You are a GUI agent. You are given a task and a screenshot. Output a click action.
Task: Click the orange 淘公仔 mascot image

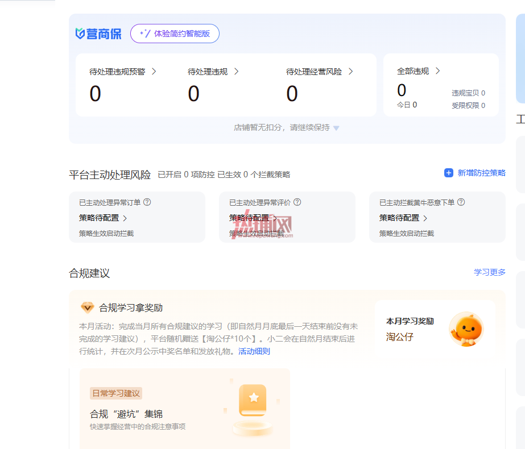click(466, 329)
